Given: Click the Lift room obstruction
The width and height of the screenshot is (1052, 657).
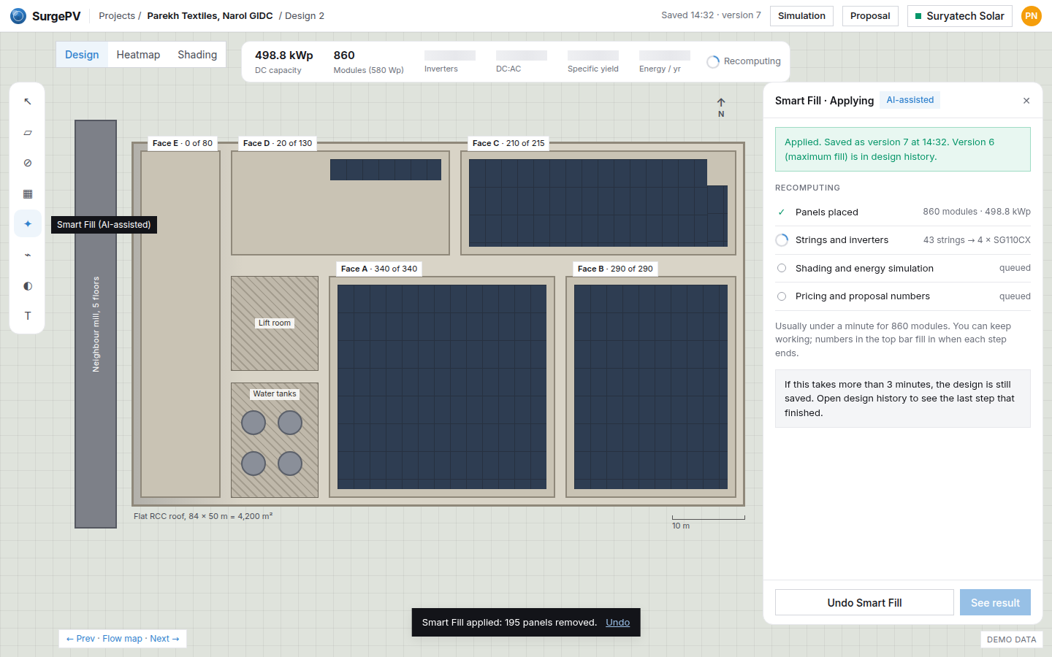Looking at the screenshot, I should tap(275, 323).
